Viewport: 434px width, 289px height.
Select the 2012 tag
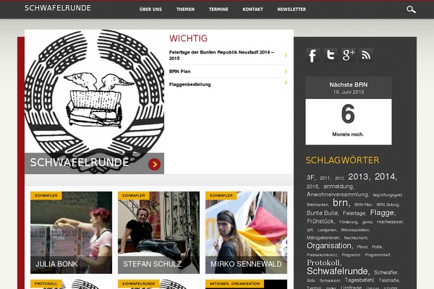click(339, 178)
